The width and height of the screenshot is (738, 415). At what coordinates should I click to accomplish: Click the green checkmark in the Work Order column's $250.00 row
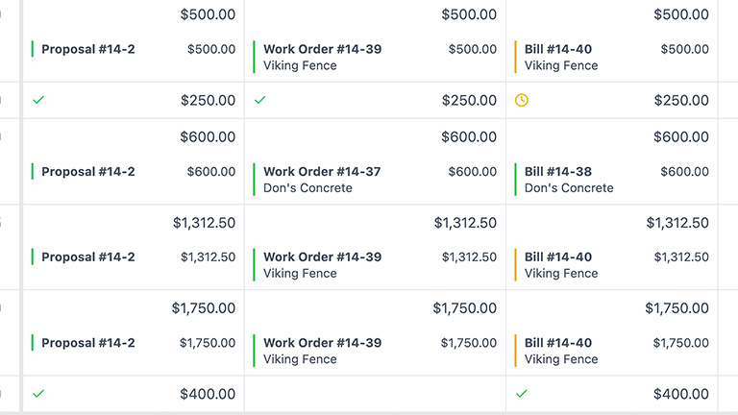(x=260, y=100)
